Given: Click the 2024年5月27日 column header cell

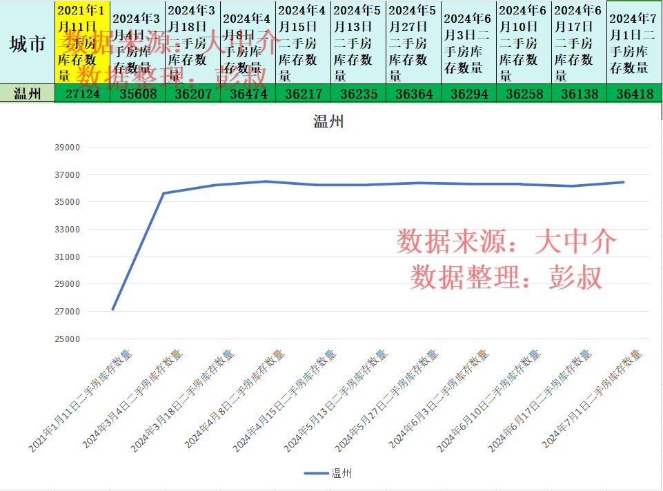Looking at the screenshot, I should (413, 42).
